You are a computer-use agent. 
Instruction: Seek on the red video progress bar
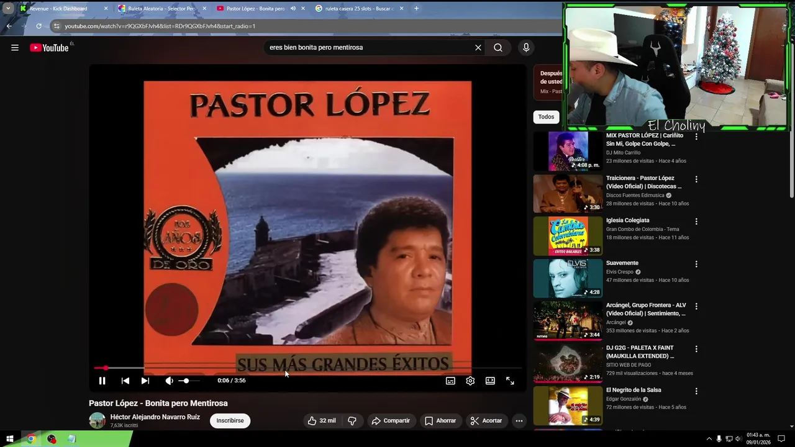pyautogui.click(x=308, y=368)
